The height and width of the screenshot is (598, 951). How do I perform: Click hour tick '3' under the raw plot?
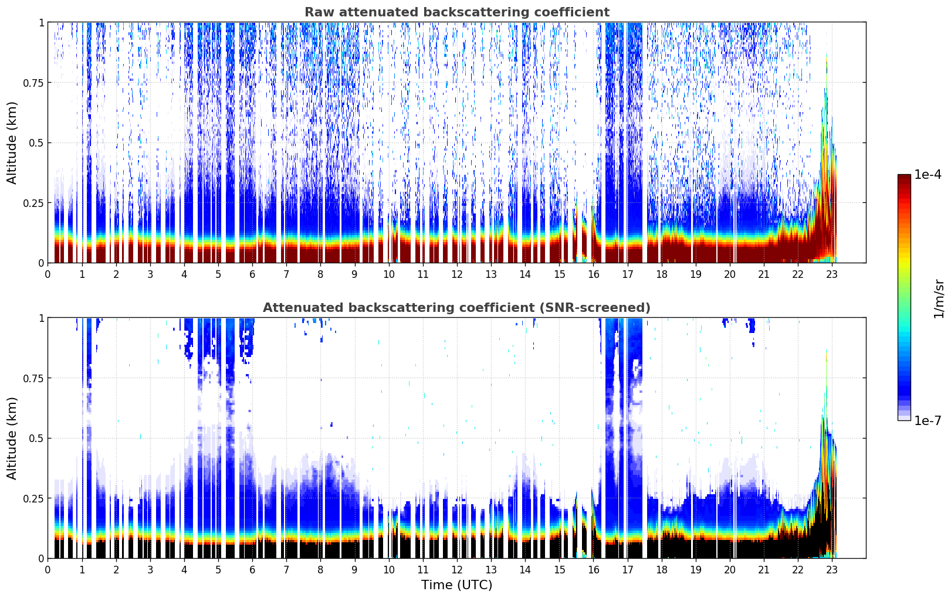coord(150,274)
